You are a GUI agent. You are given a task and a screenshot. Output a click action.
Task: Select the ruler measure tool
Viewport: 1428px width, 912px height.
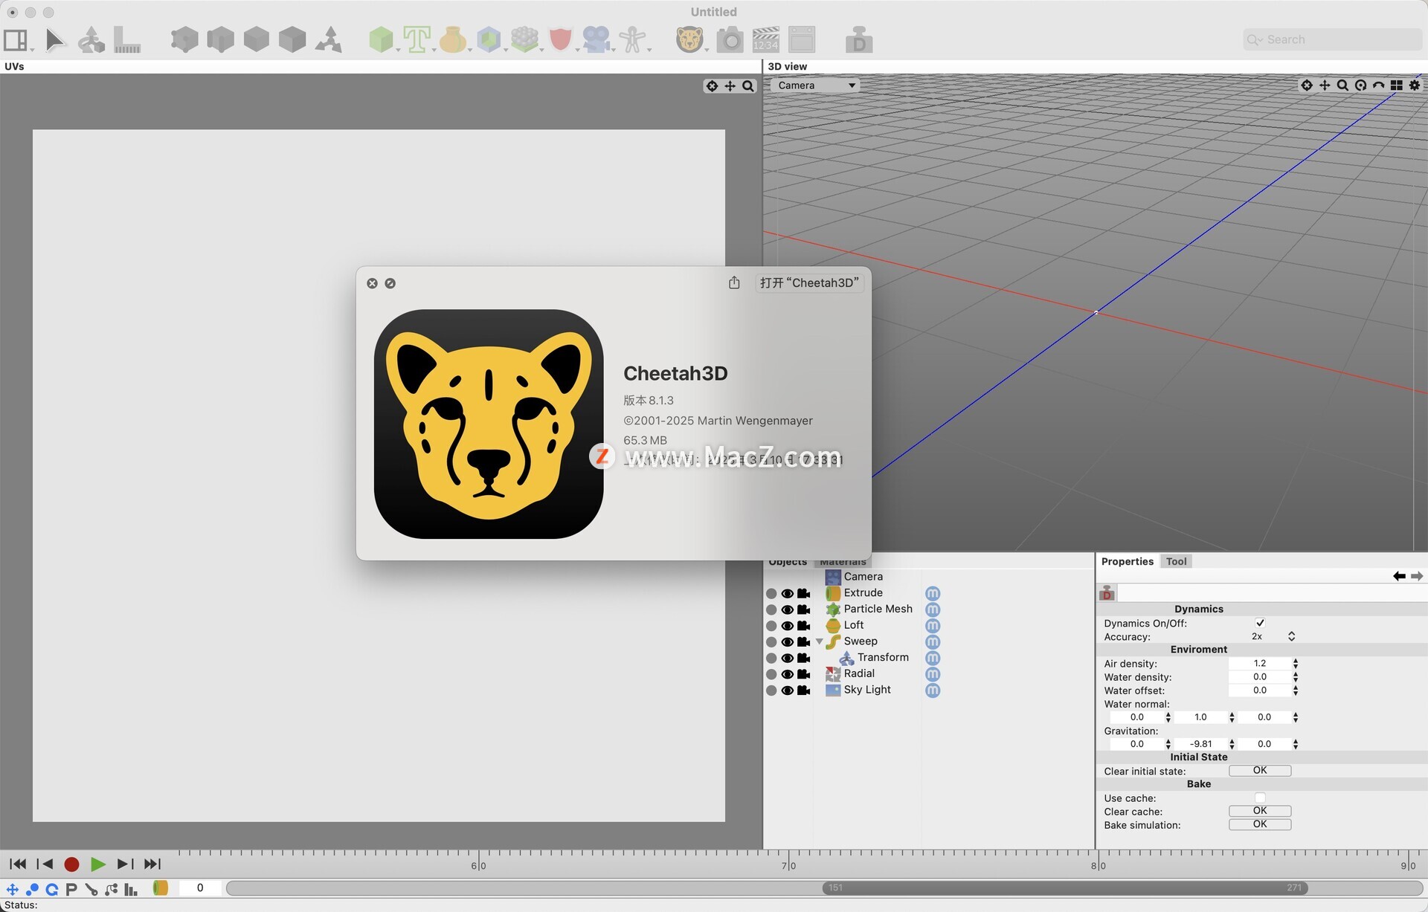click(127, 39)
